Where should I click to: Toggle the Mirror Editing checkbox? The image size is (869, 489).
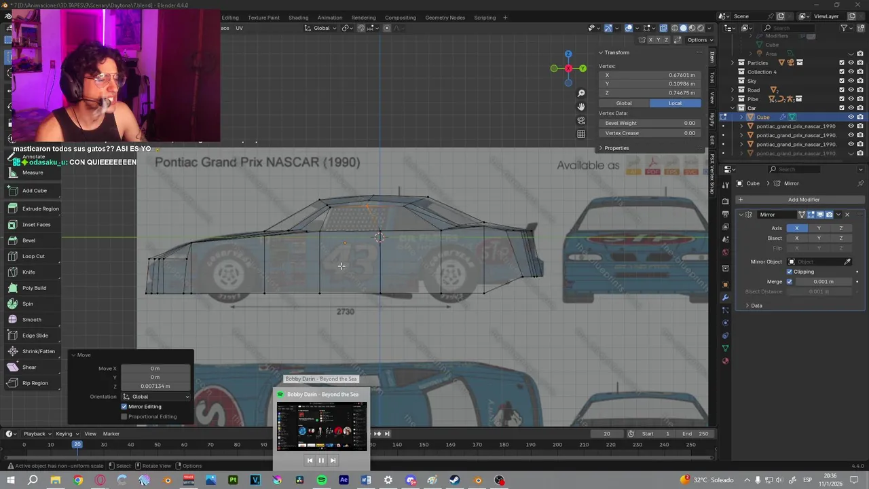(x=124, y=407)
